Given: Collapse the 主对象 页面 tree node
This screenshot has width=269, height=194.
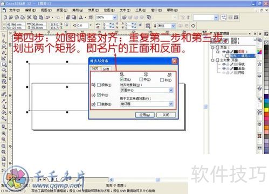Looking at the screenshot, I should 213,60.
